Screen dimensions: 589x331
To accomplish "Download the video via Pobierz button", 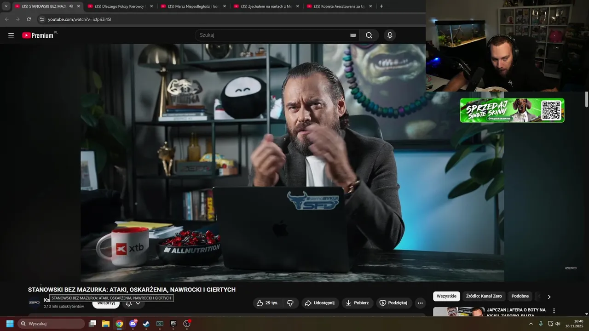I will tap(357, 303).
